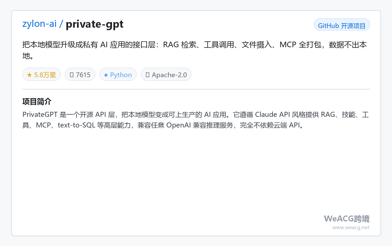The height and width of the screenshot is (246, 392).
Task: Click the license icon beside Apache-2.0
Action: (148, 75)
